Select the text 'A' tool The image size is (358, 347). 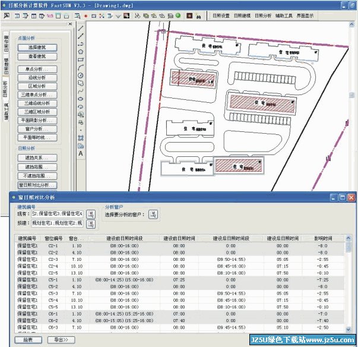pyautogui.click(x=81, y=153)
